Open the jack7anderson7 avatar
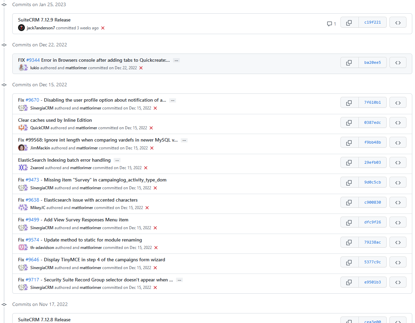The width and height of the screenshot is (415, 323). tap(21, 28)
